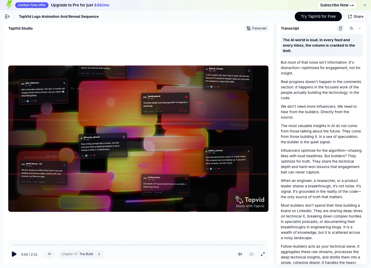Click the lightning bolt logo icon

pyautogui.click(x=9, y=5)
